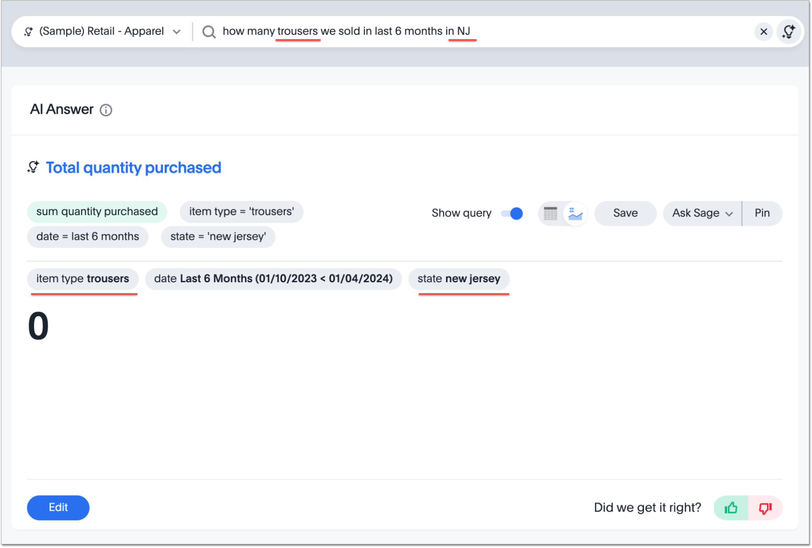Click the item type trousers filter toggle
Screen dimensions: 812x548
[x=82, y=278]
